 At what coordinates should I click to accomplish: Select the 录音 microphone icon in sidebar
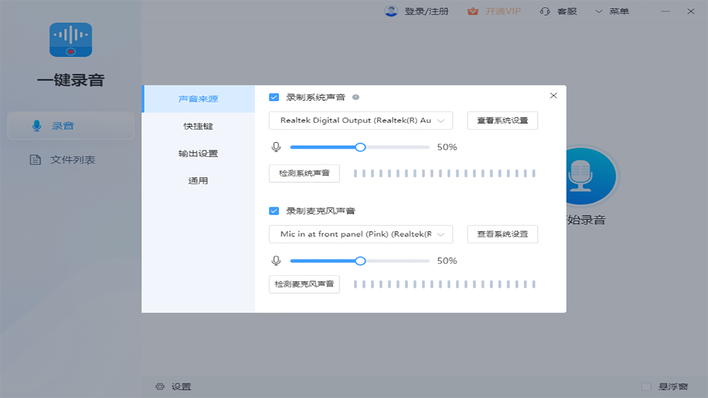coord(37,125)
